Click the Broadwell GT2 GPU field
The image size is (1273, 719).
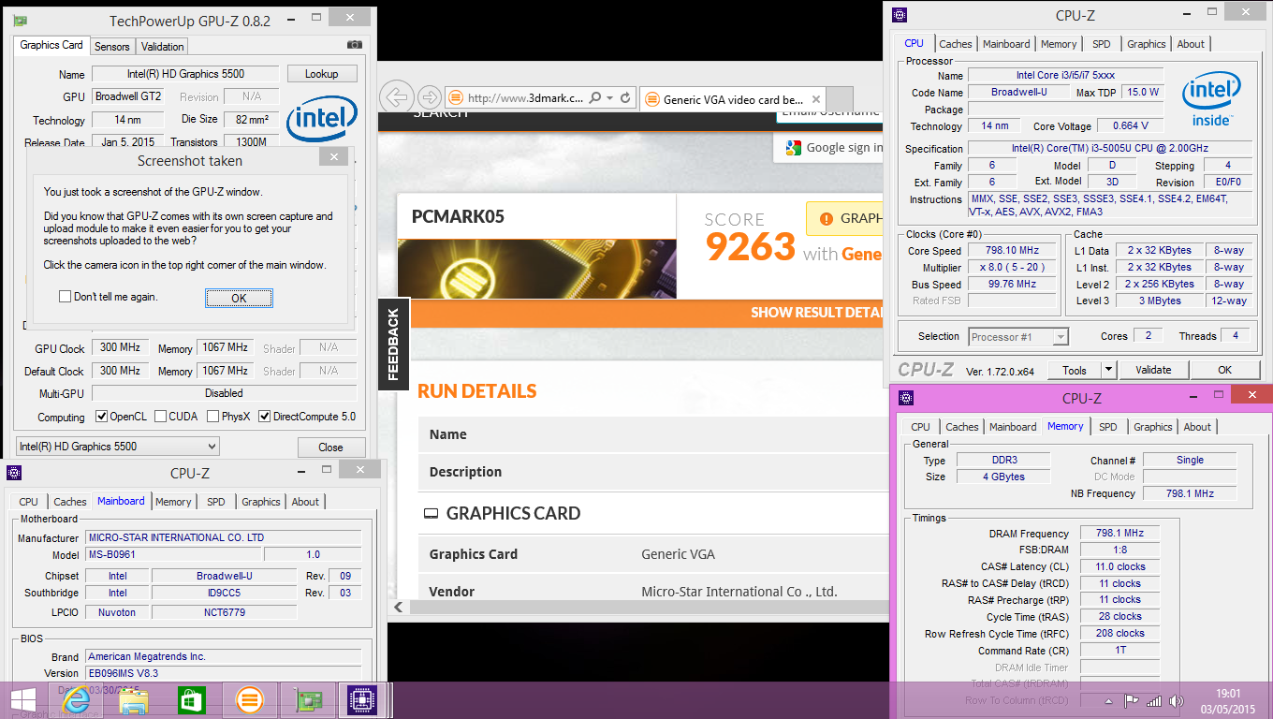click(x=127, y=96)
